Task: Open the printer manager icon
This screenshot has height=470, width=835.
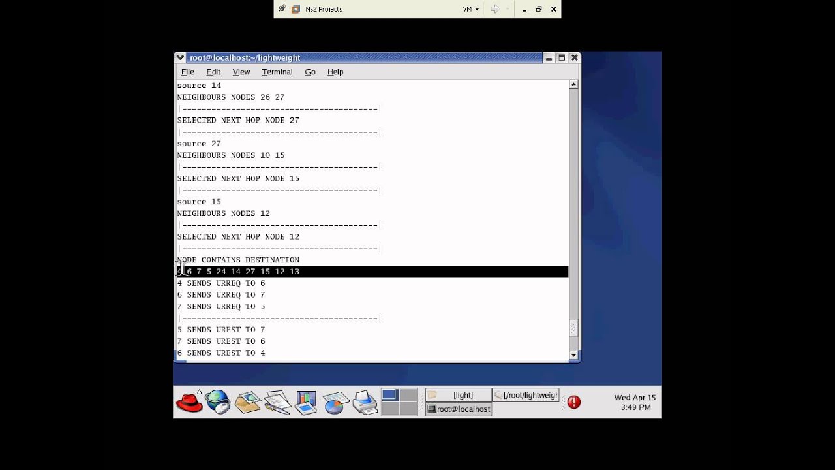Action: [365, 402]
